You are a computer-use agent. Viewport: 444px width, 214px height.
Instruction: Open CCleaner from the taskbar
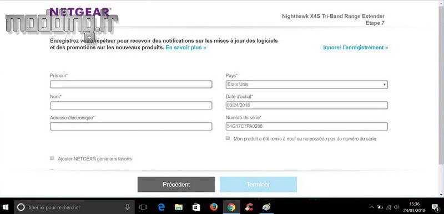point(249,207)
